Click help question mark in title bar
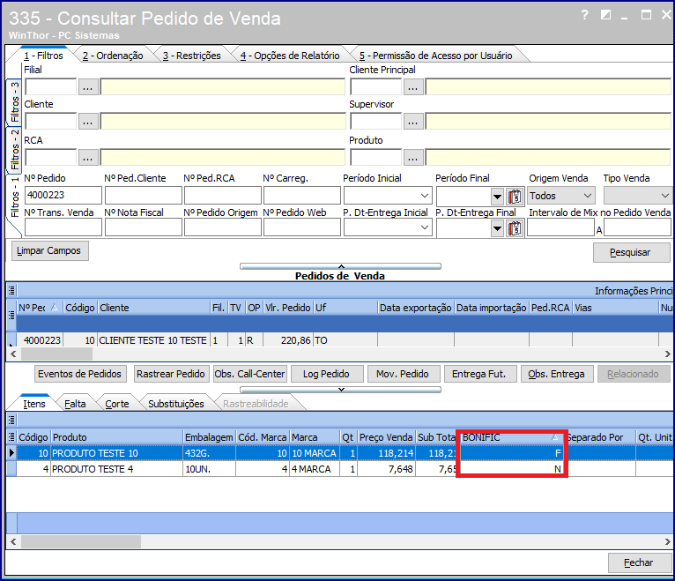Image resolution: width=675 pixels, height=581 pixels. click(x=584, y=15)
